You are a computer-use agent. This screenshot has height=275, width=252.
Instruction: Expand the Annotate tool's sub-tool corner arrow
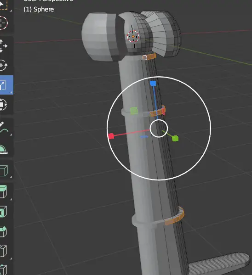(x=11, y=135)
